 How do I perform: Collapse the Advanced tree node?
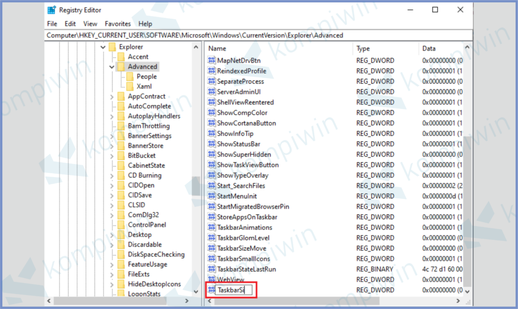(x=112, y=67)
